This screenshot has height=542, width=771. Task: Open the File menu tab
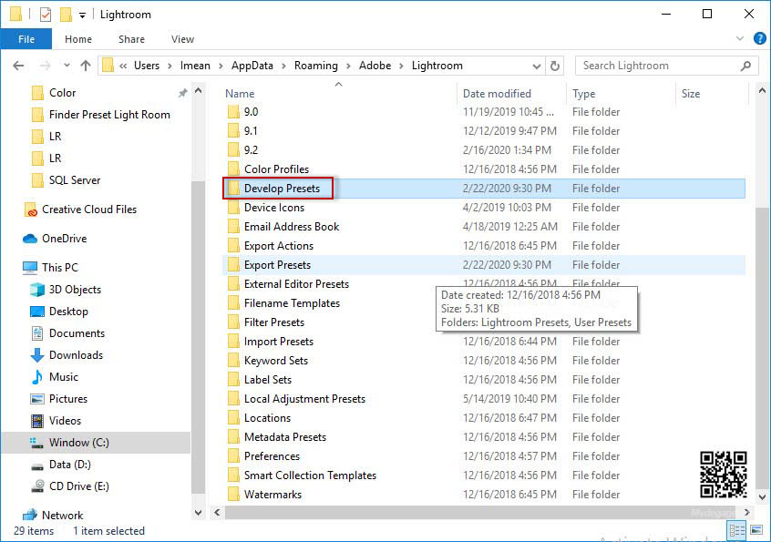[x=26, y=39]
